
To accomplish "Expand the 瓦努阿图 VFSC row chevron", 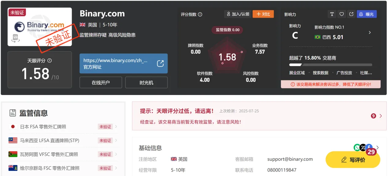I will 116,154.
